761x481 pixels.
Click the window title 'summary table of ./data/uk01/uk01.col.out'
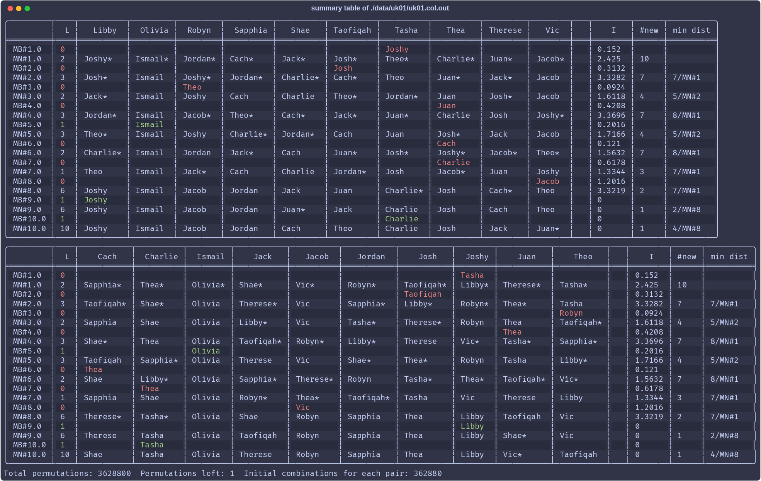[x=380, y=8]
